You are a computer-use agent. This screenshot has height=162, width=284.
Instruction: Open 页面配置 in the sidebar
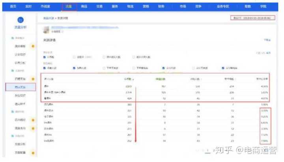[x=20, y=153]
